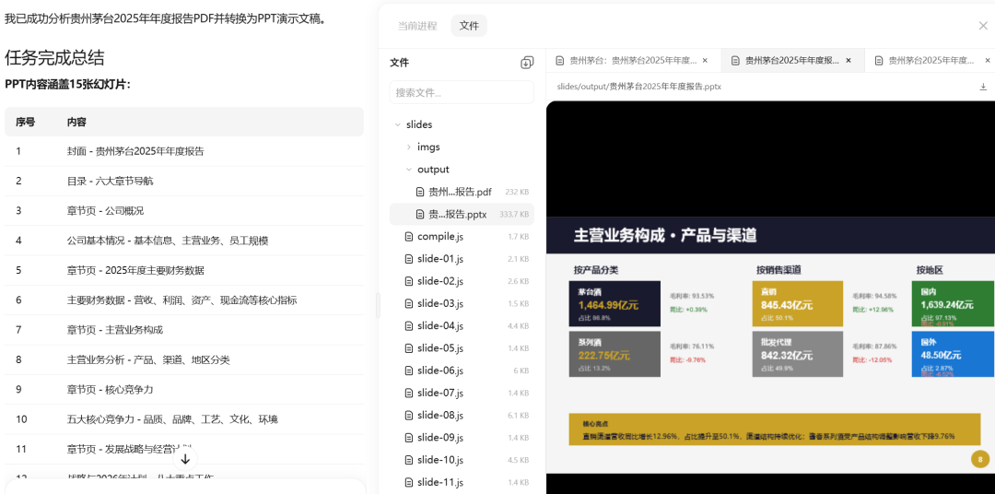Click the path text slides/output/贵州茅台2025年年度报告.pptx
Viewport: 995px width, 494px height.
[x=639, y=87]
